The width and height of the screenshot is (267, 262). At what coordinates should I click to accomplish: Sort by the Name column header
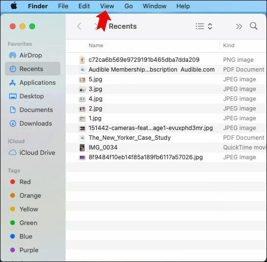click(96, 45)
